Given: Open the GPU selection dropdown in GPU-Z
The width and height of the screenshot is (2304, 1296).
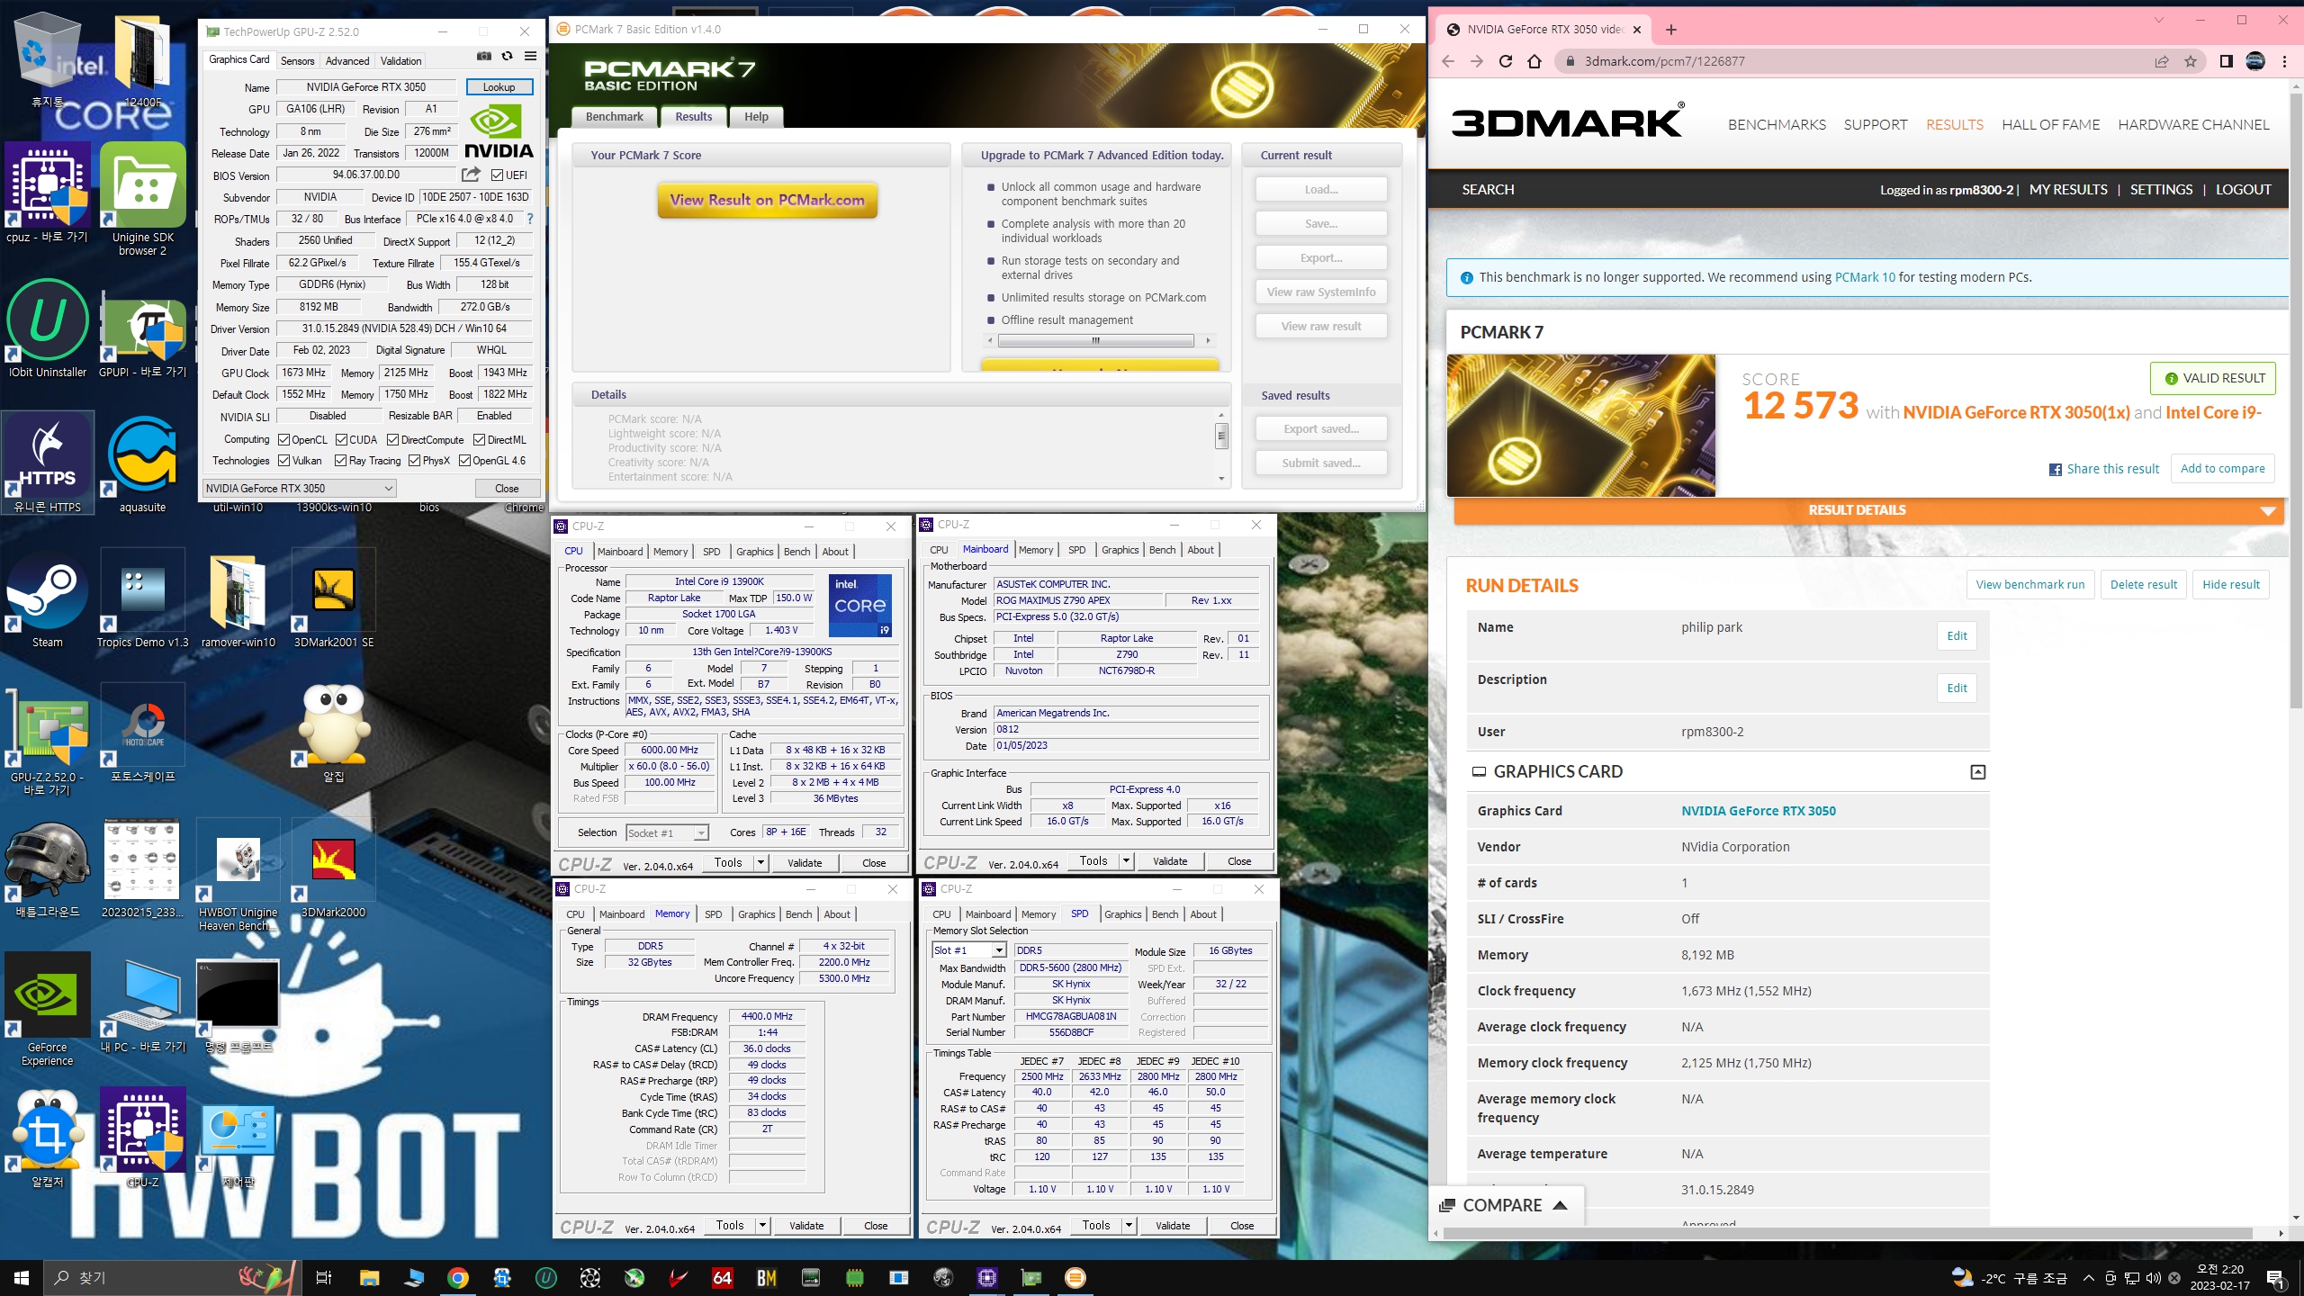Looking at the screenshot, I should (300, 489).
